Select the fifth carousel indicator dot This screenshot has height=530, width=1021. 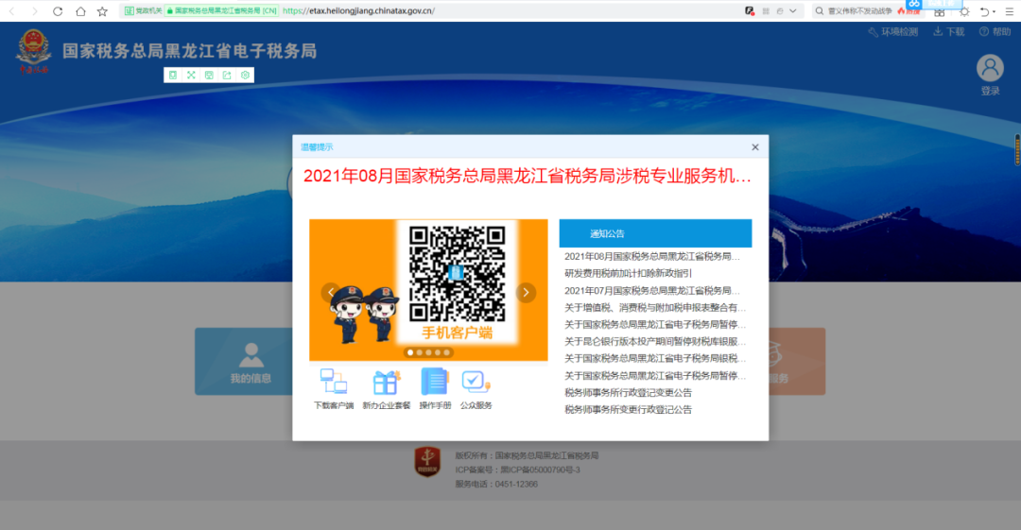coord(446,352)
